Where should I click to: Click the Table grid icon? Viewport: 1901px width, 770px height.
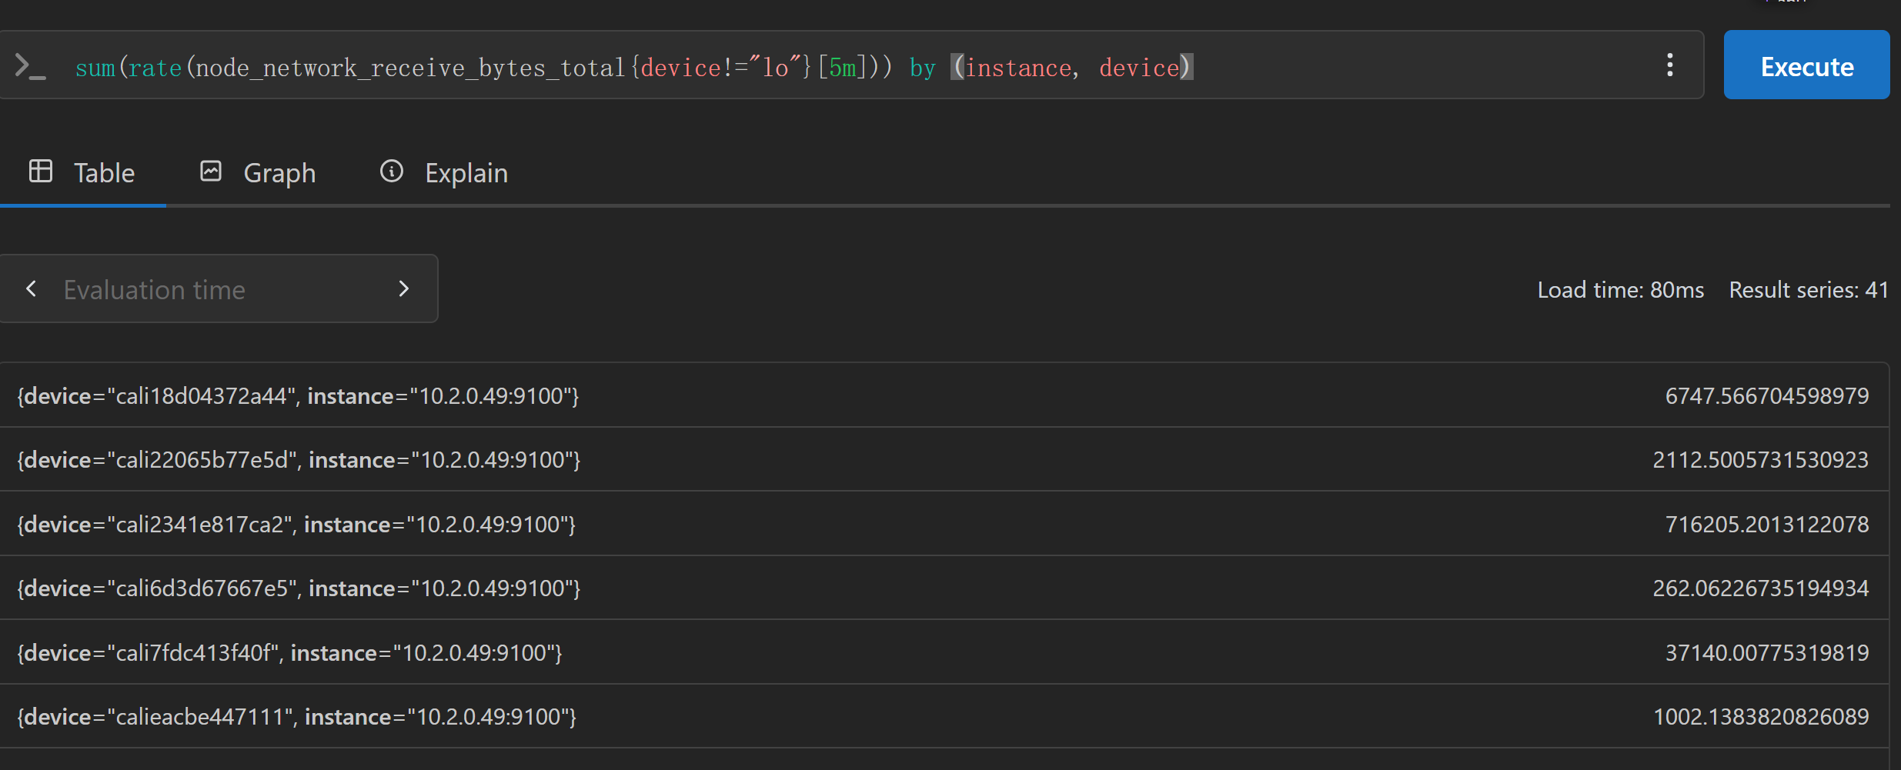pyautogui.click(x=41, y=171)
